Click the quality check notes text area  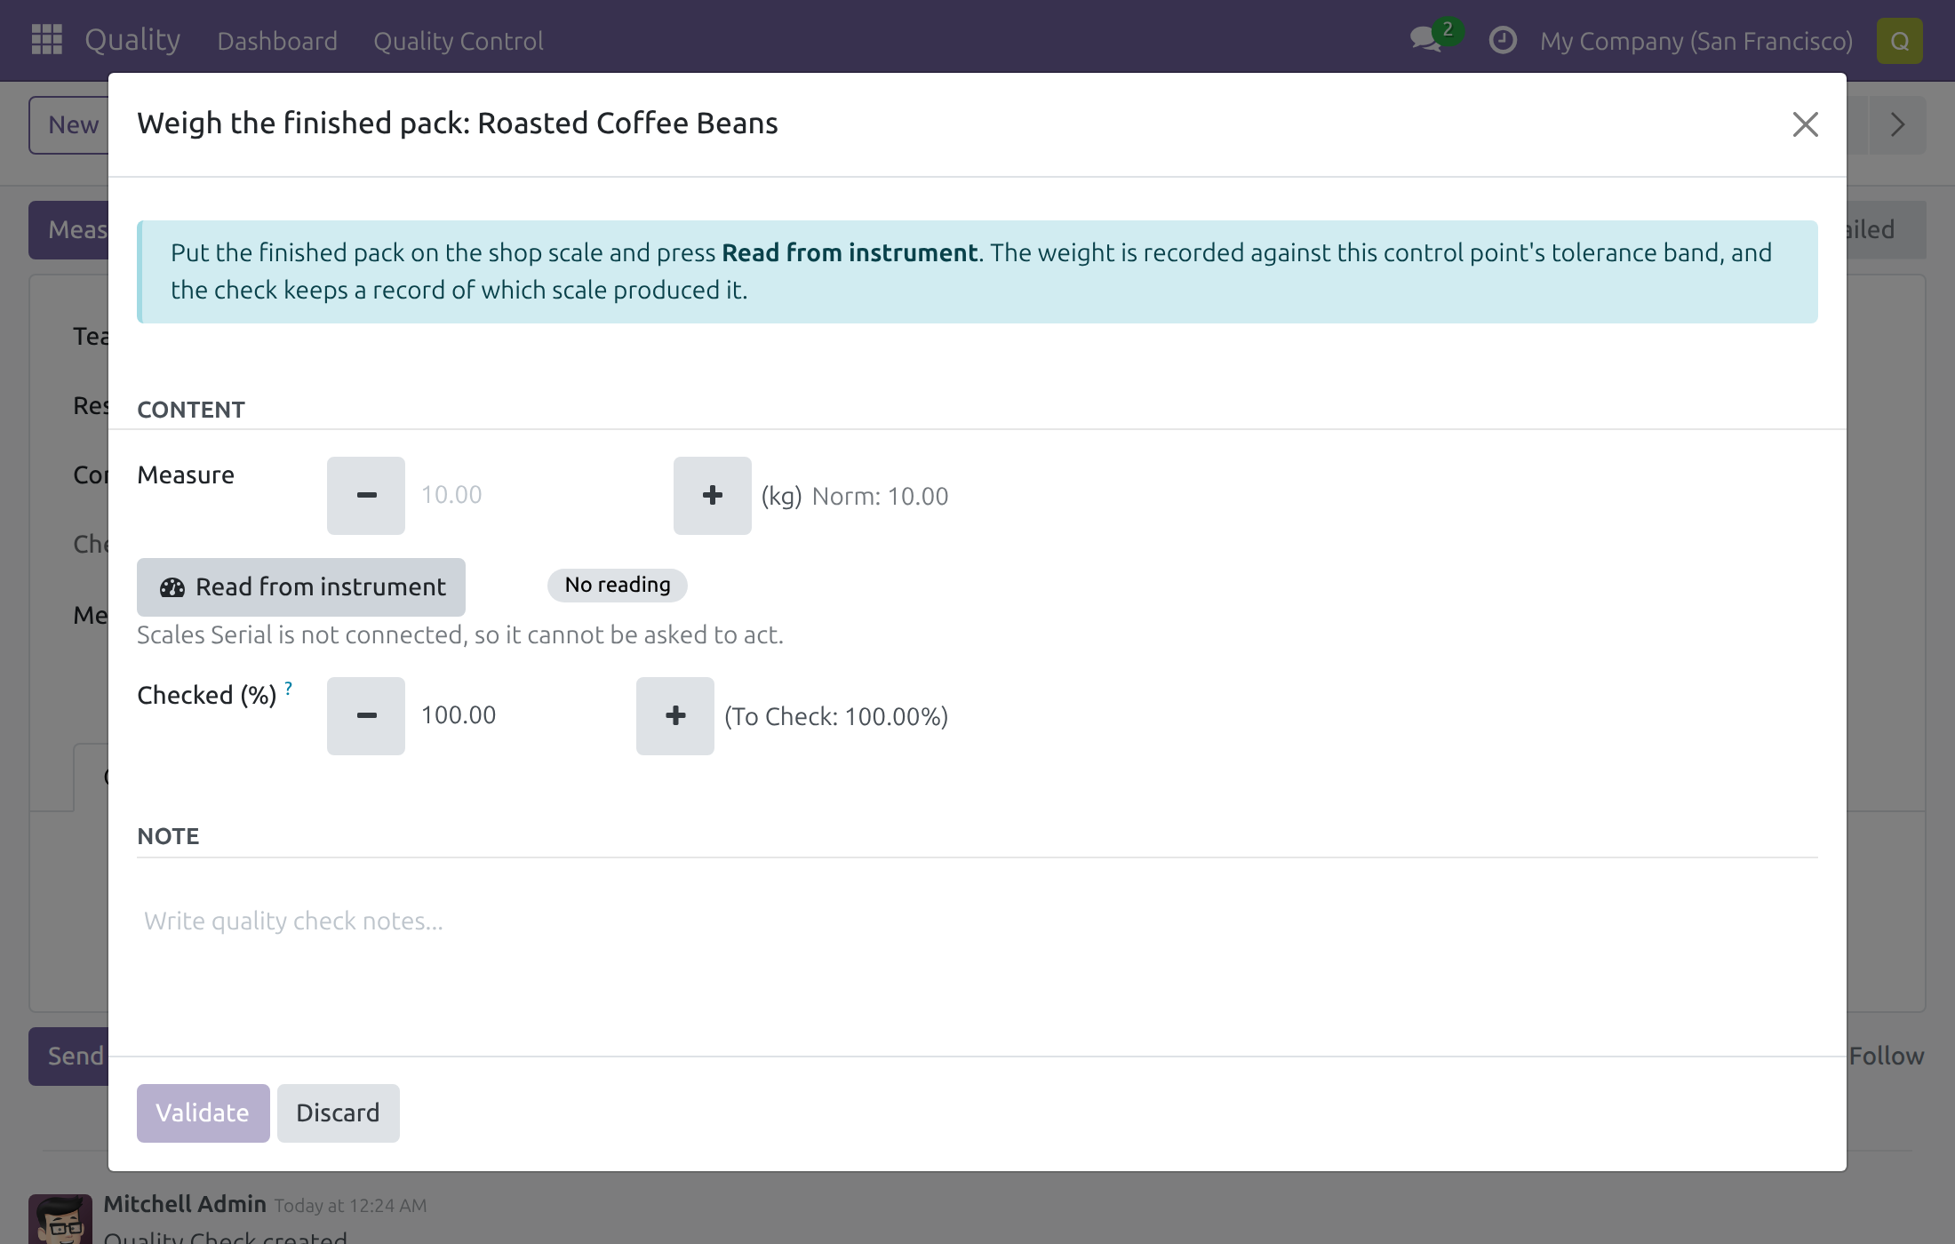click(977, 921)
